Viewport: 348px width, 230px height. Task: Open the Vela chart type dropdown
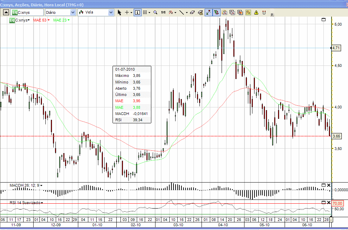111,12
